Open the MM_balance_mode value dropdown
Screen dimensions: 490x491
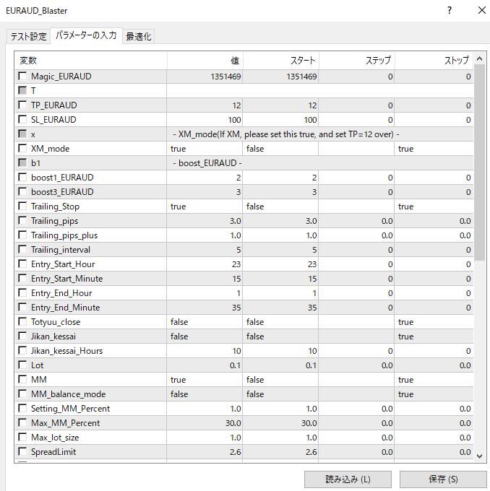pyautogui.click(x=205, y=394)
